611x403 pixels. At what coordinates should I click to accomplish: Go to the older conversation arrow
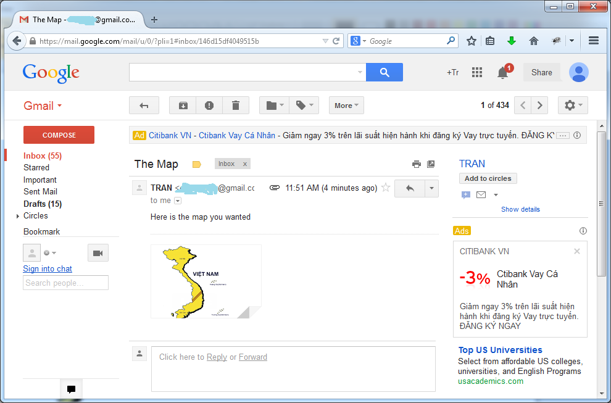tap(539, 106)
